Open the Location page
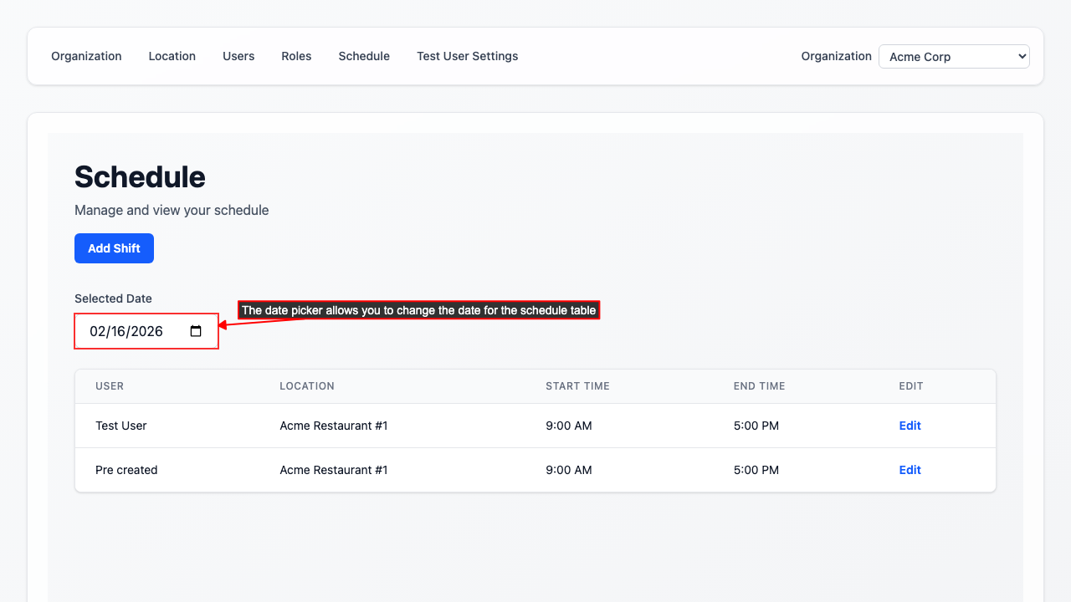1071x602 pixels. tap(172, 56)
